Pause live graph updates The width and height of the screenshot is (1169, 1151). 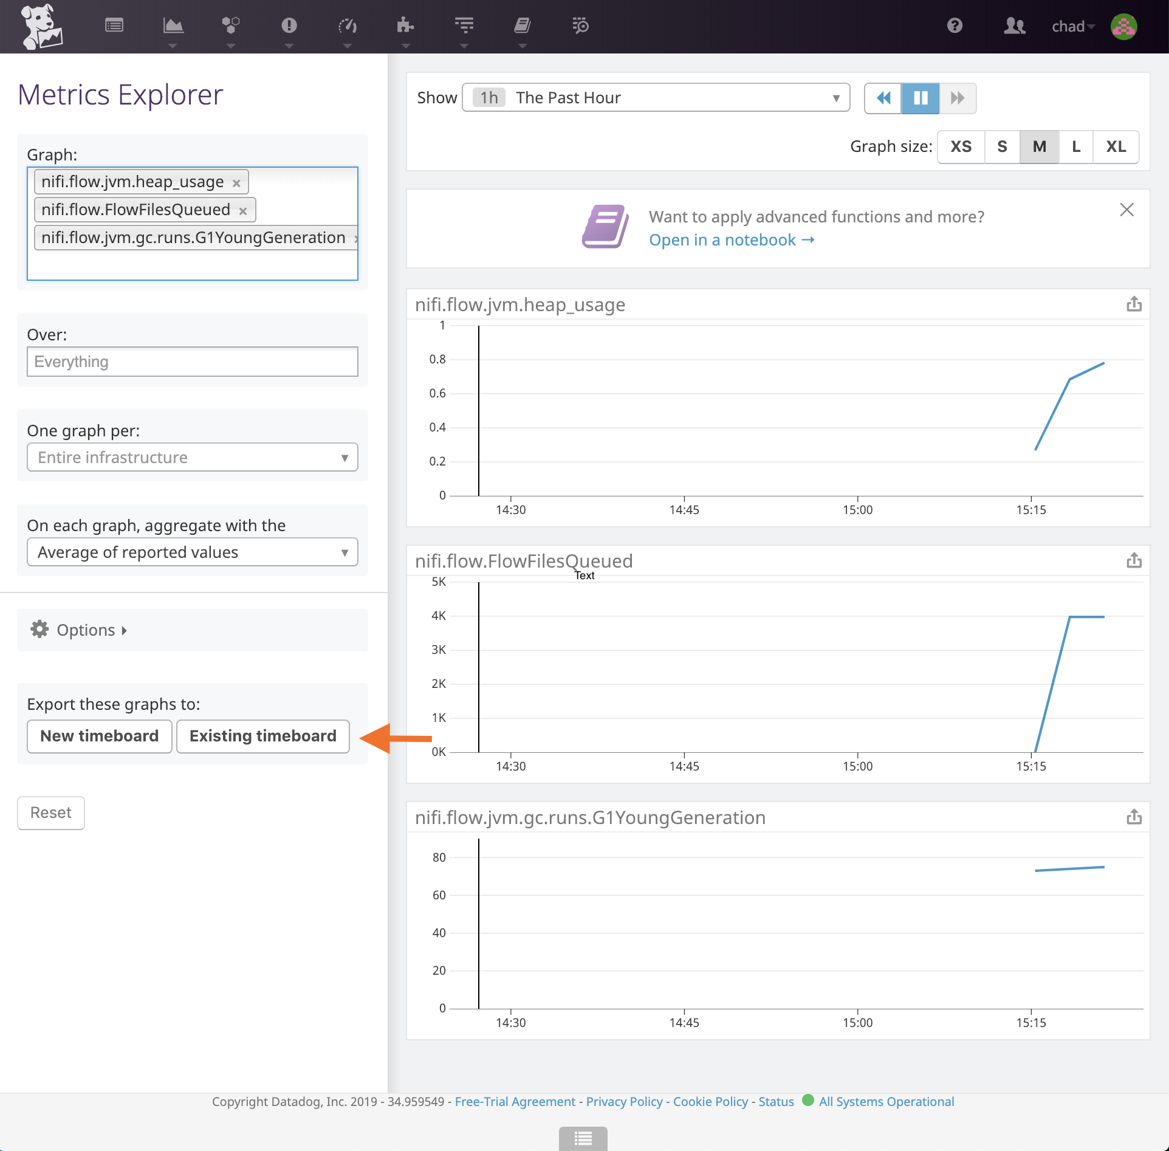pyautogui.click(x=920, y=98)
